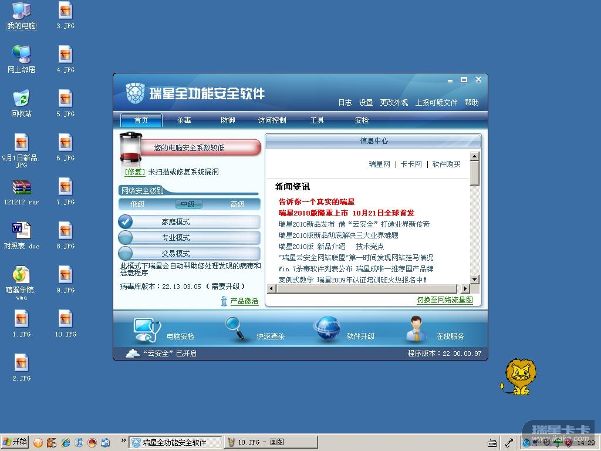The image size is (601, 451).
Task: Set network security level to 中级
Action: click(188, 204)
